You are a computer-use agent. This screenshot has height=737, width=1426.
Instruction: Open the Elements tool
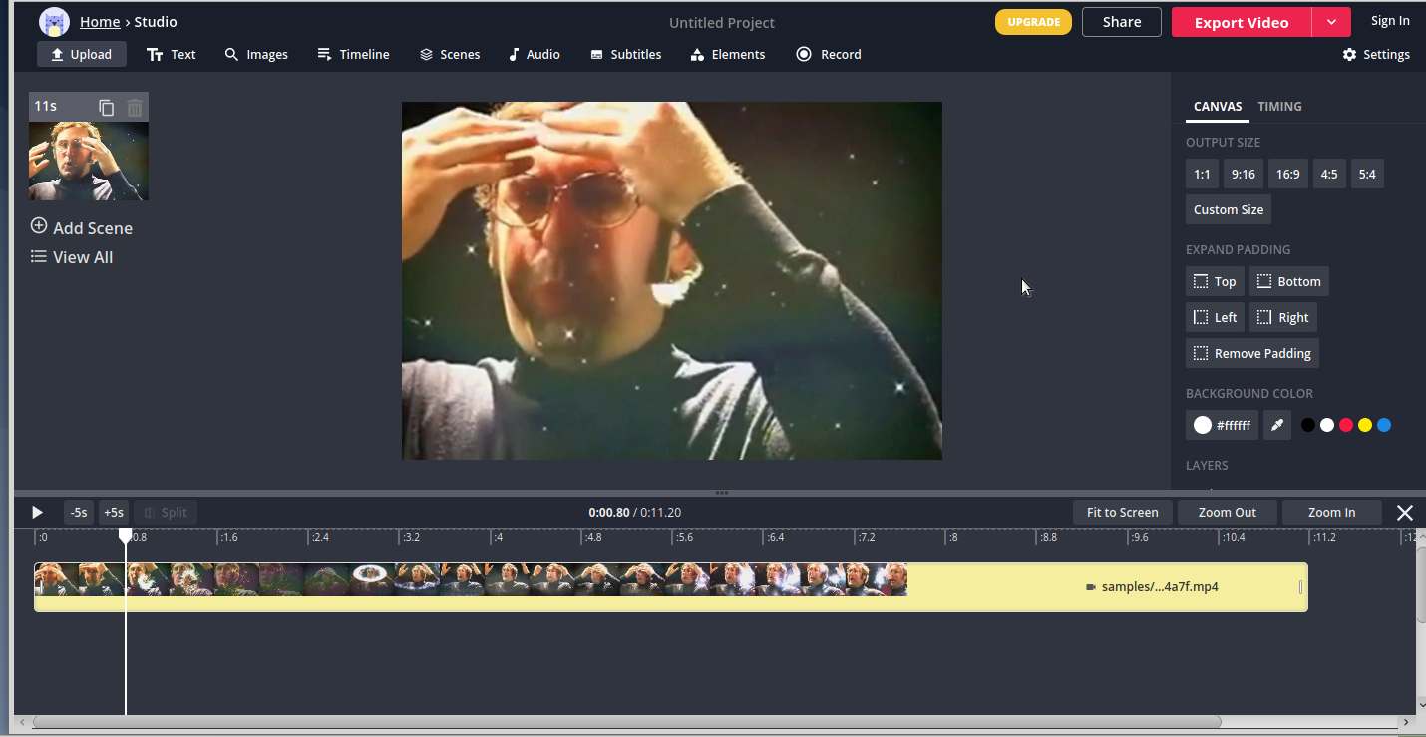click(x=728, y=54)
